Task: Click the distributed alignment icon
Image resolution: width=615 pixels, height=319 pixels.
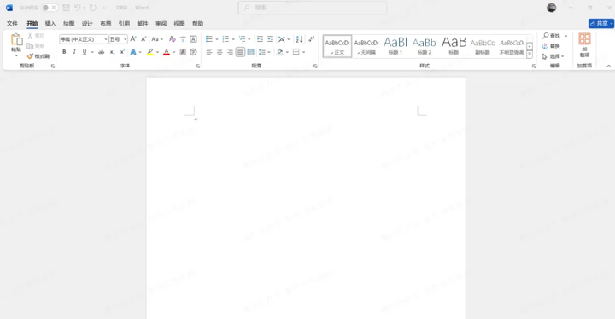Action: point(250,52)
